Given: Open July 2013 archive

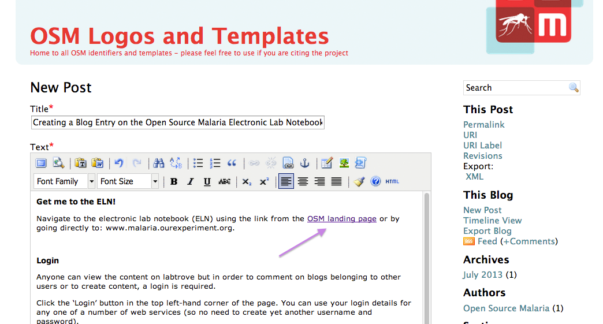Looking at the screenshot, I should [x=483, y=275].
